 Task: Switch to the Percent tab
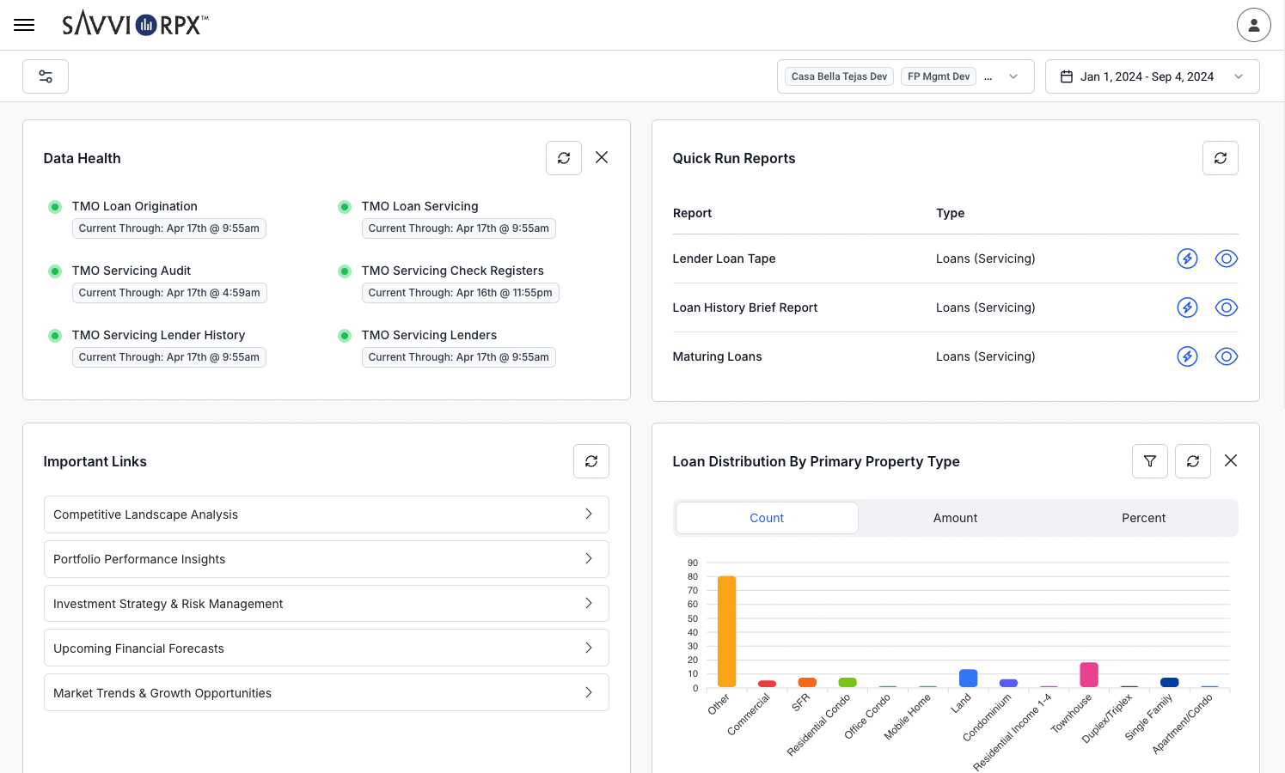tap(1143, 518)
